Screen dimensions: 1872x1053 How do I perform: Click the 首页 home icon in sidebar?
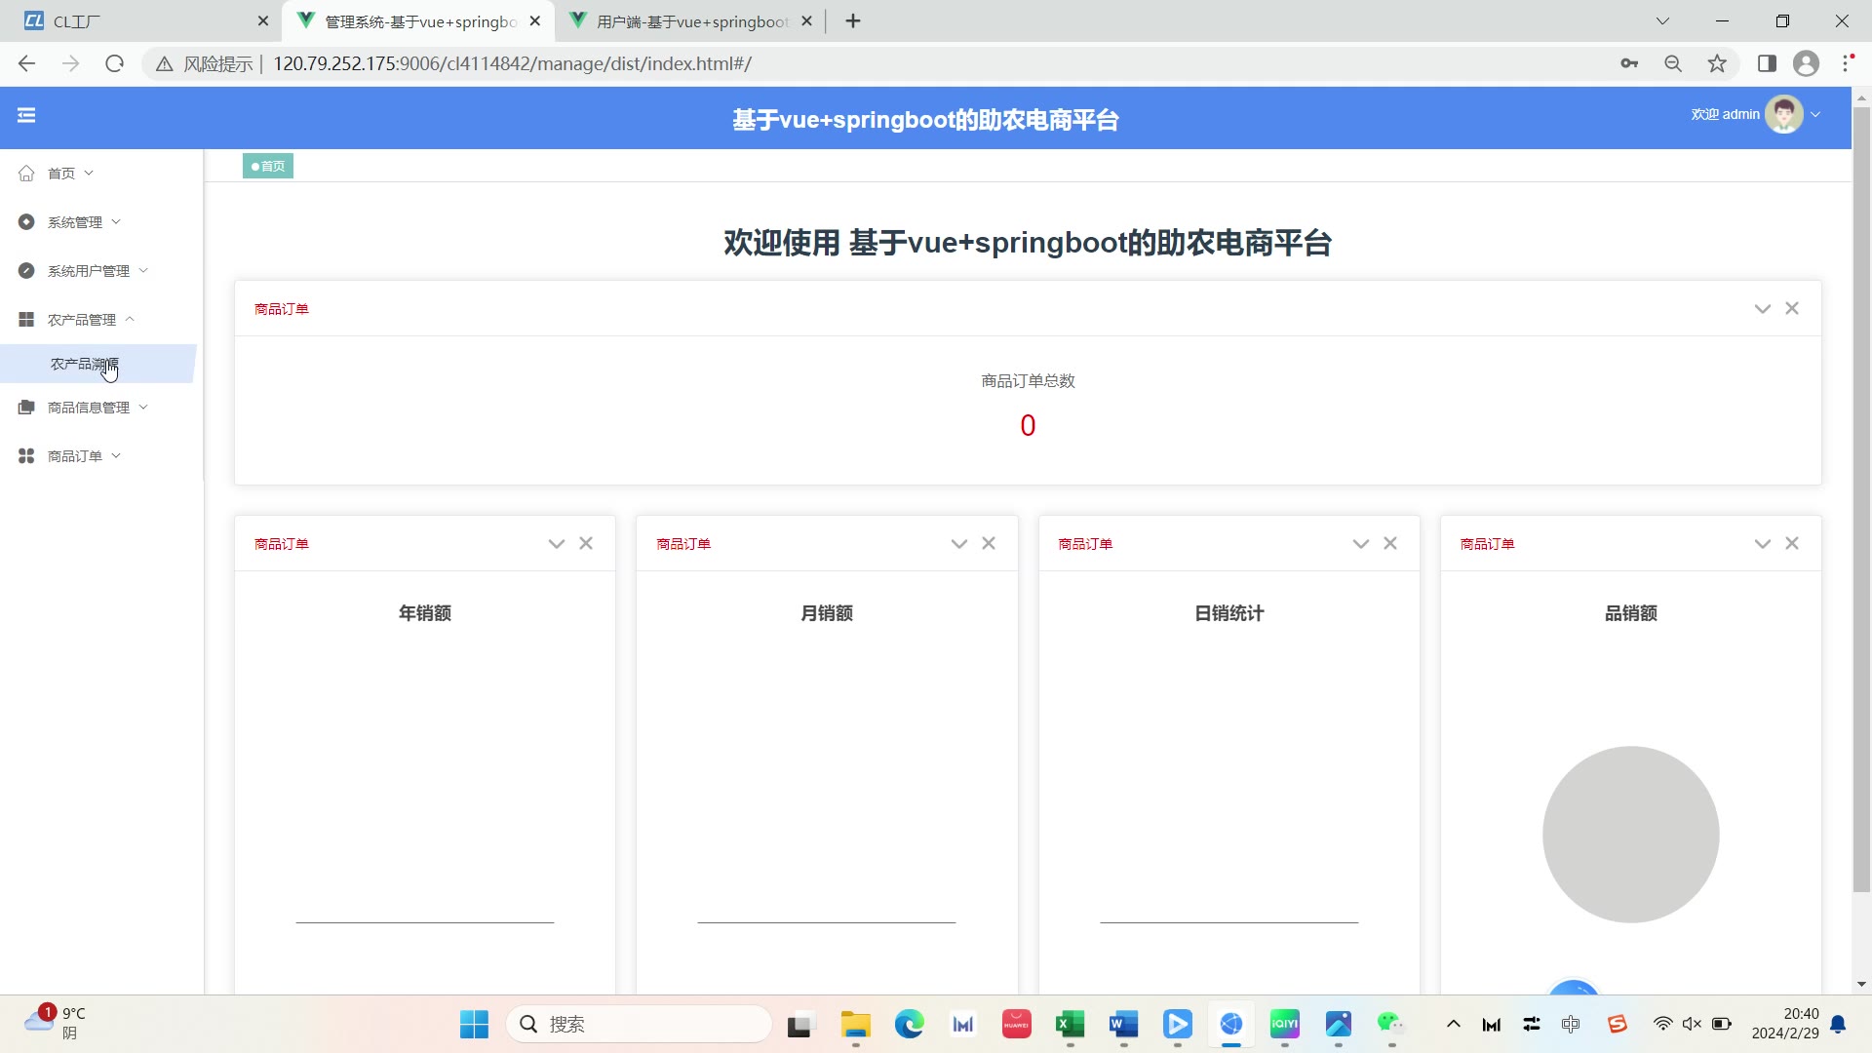(x=26, y=174)
